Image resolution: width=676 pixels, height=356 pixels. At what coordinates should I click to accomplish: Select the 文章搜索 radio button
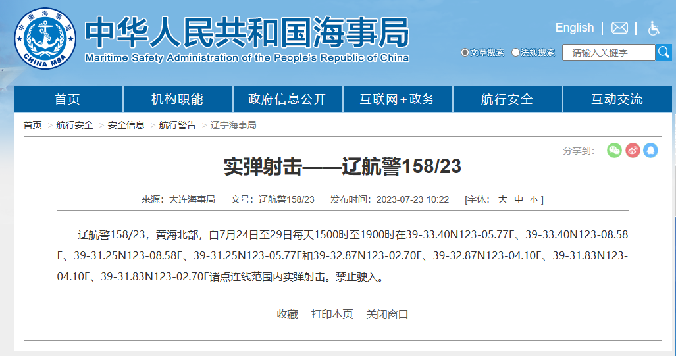[x=465, y=53]
